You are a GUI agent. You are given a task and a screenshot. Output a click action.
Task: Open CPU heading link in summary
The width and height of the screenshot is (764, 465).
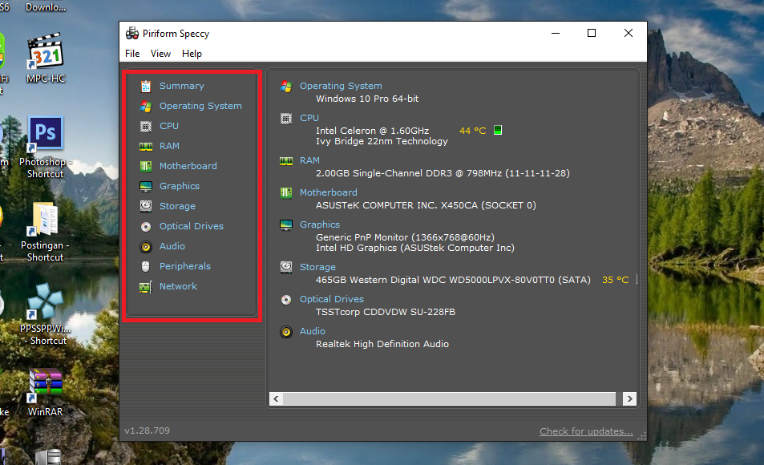(309, 118)
